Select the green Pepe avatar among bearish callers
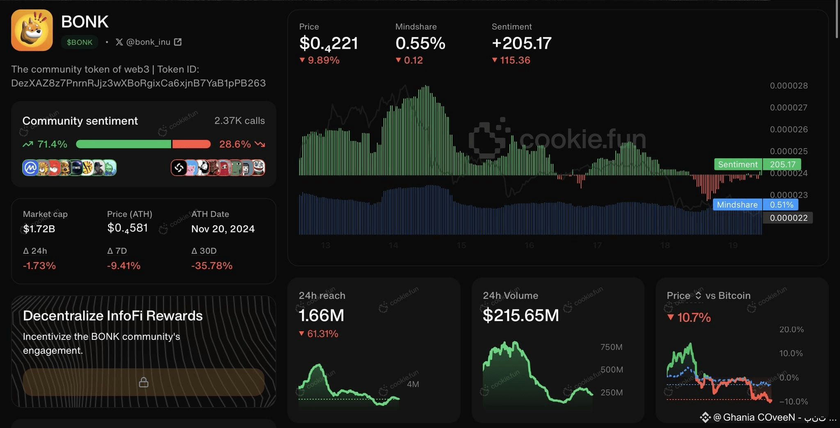Screen dimensions: 840x428 point(236,167)
